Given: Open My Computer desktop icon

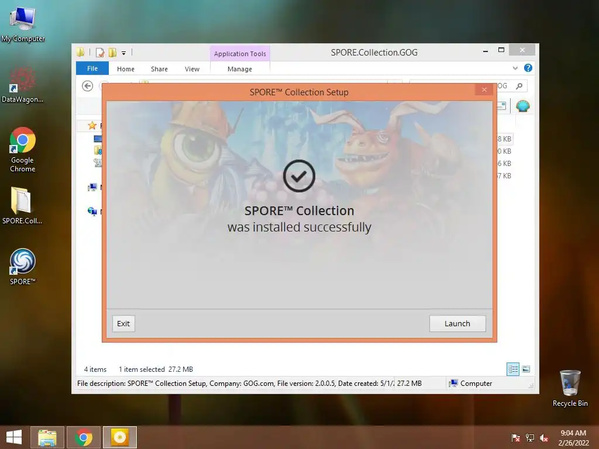Looking at the screenshot, I should (23, 23).
